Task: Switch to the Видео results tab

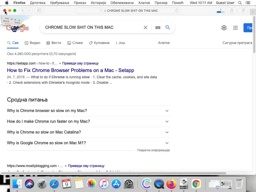Action: click(x=32, y=43)
